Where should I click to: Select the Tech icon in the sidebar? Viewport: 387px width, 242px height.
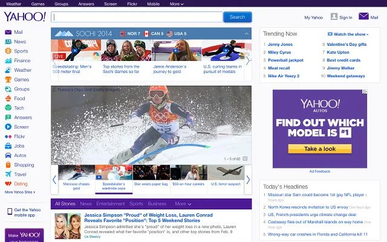pyautogui.click(x=8, y=108)
